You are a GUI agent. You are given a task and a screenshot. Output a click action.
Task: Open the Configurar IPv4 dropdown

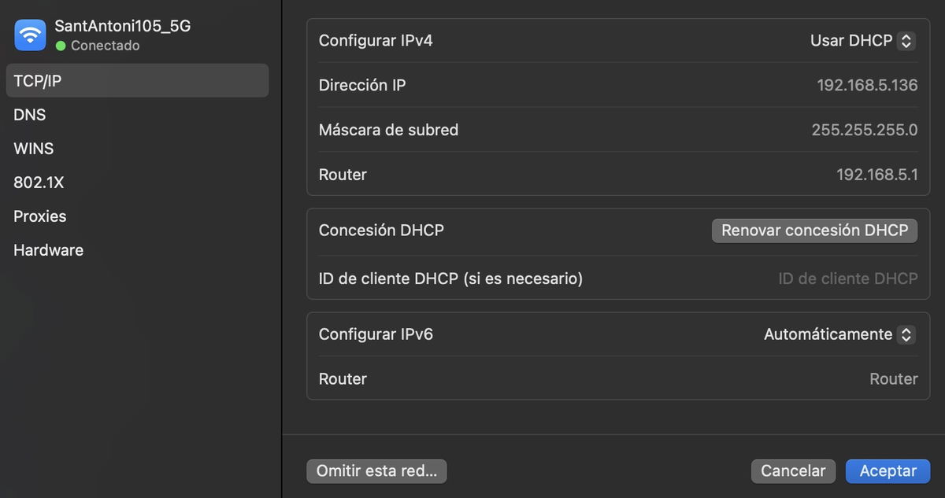click(862, 40)
